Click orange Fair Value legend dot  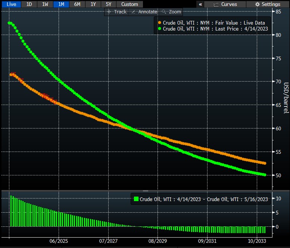(160, 23)
